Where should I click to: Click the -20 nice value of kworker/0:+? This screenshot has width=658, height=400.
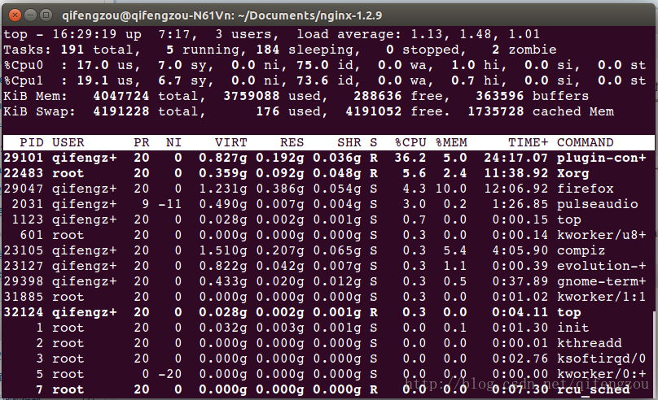tap(170, 375)
